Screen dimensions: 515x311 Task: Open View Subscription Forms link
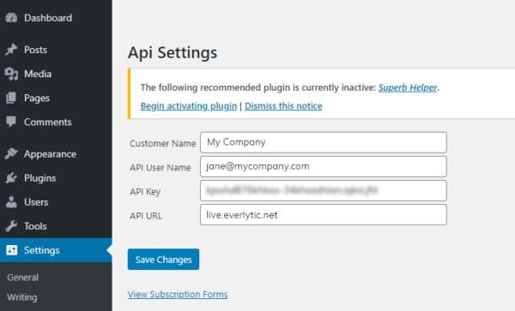point(178,294)
